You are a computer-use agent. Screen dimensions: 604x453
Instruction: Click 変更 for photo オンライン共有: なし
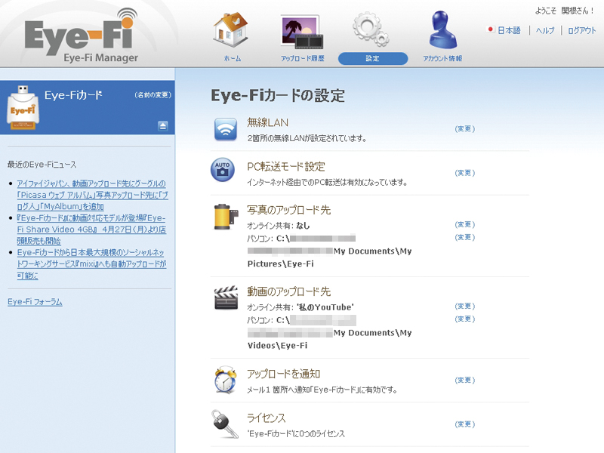(x=465, y=224)
